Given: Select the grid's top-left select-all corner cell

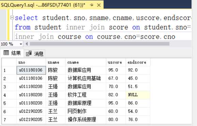Looking at the screenshot, I should [9, 62].
